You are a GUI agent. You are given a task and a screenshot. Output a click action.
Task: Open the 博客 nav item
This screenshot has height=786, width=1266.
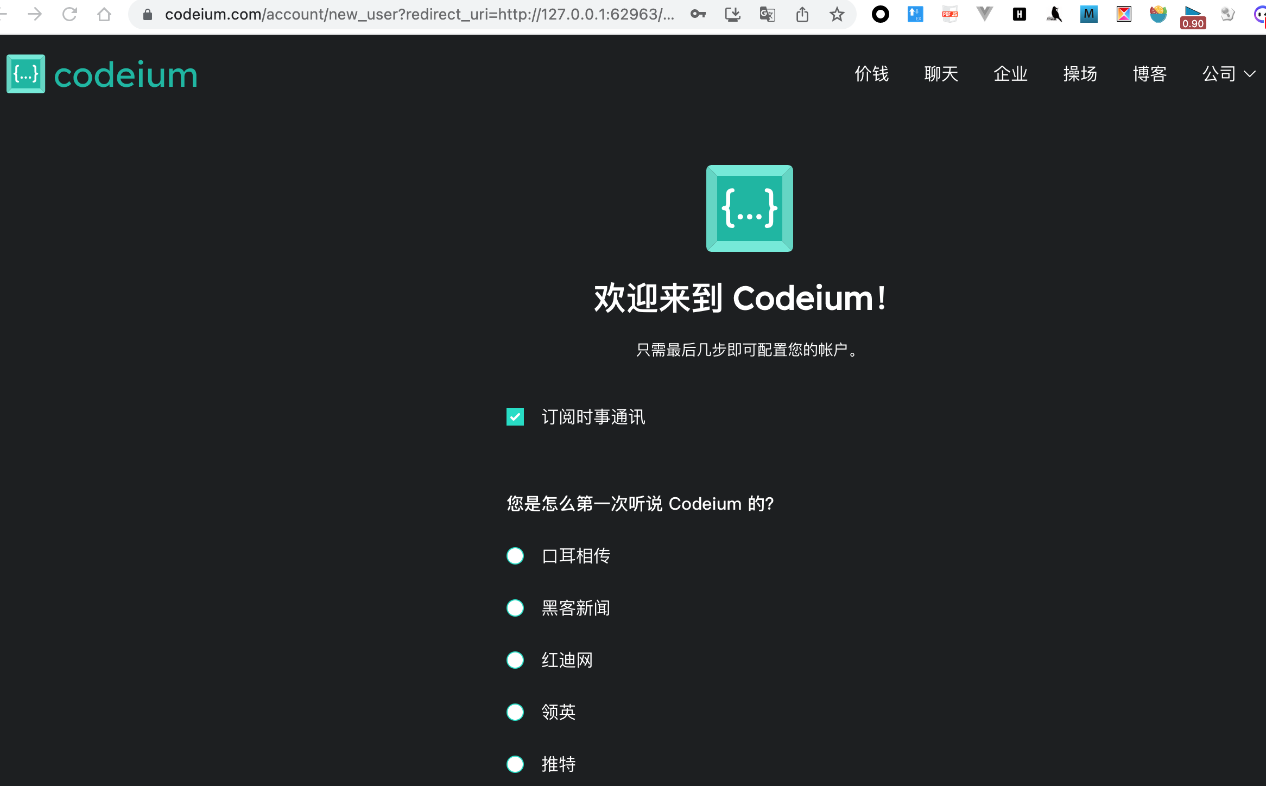[x=1150, y=74]
